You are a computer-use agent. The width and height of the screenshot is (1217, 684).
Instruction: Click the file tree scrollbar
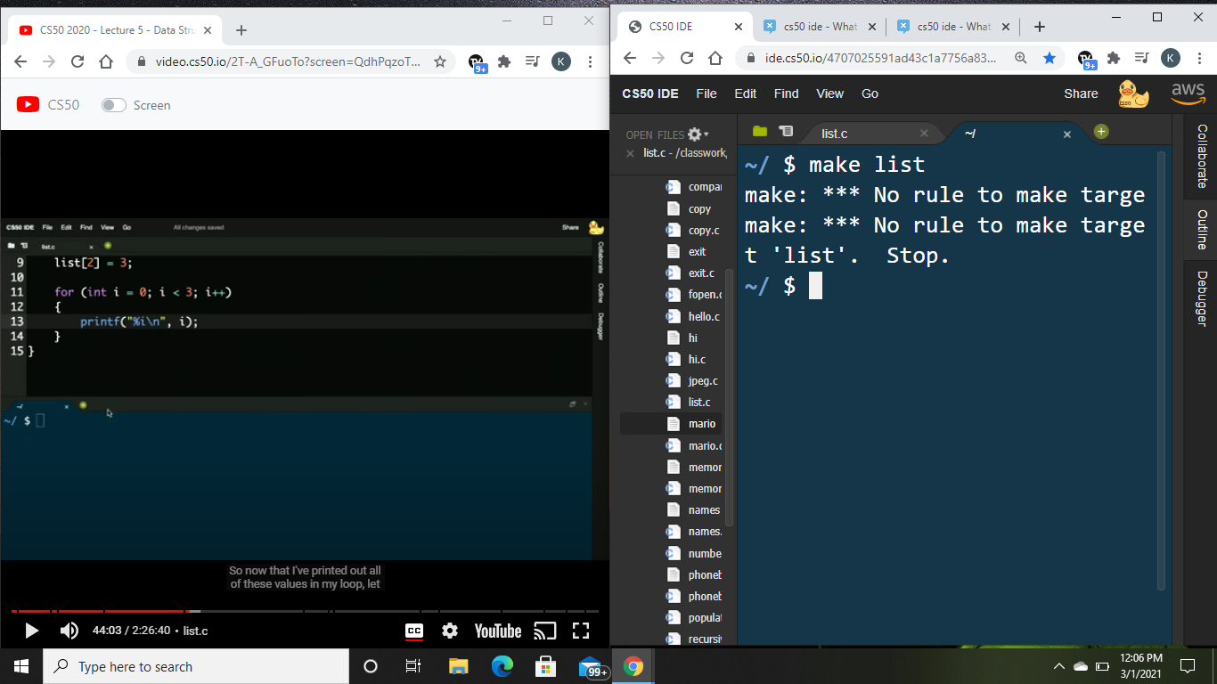pos(730,396)
